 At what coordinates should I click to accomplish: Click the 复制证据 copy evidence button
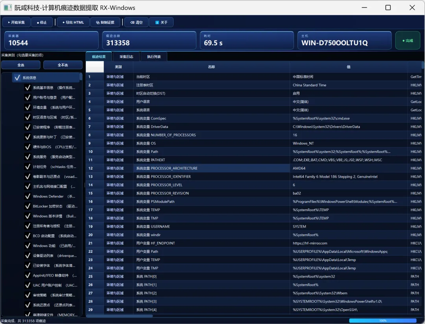coord(105,22)
